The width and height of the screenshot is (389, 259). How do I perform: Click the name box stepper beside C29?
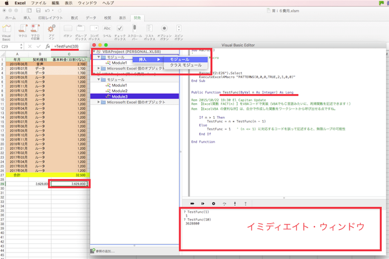point(21,46)
